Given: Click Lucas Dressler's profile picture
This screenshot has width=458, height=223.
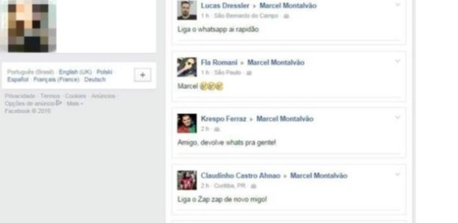Looking at the screenshot, I should point(187,10).
